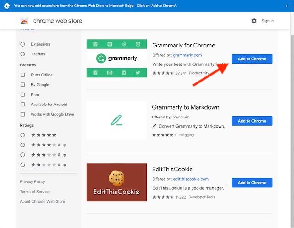
Task: Click the Blogging category label
Action: click(187, 135)
